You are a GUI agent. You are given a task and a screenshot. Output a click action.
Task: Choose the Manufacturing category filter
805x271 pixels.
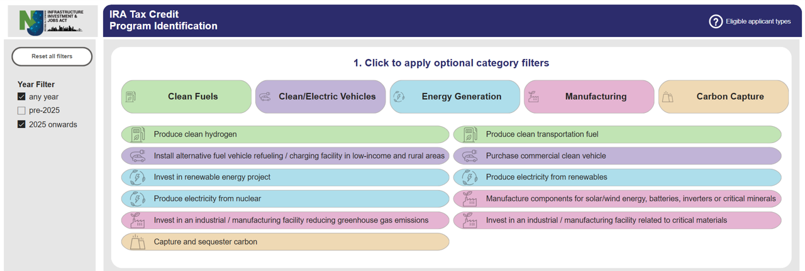click(589, 97)
